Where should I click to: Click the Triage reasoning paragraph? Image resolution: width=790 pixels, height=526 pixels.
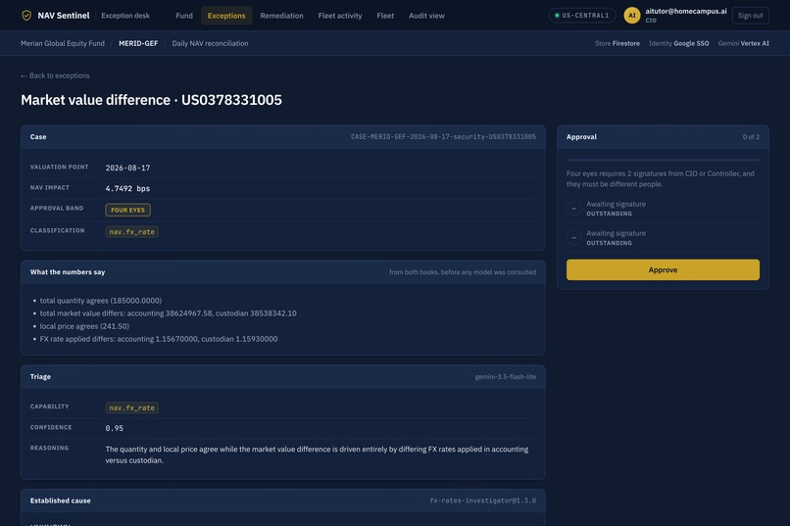coord(317,454)
